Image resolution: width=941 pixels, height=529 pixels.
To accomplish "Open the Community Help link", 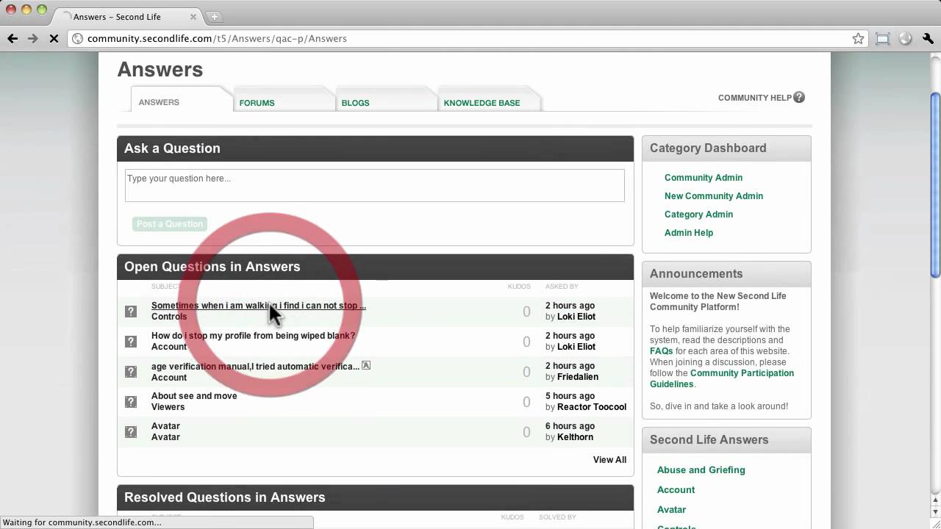I will click(754, 97).
